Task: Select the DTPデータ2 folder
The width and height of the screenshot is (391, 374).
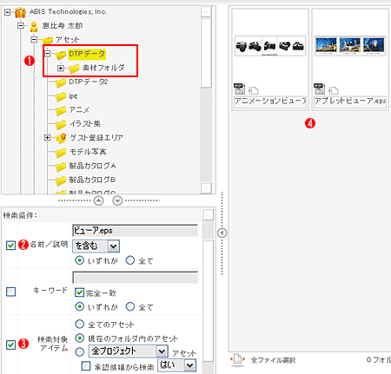Action: click(89, 82)
